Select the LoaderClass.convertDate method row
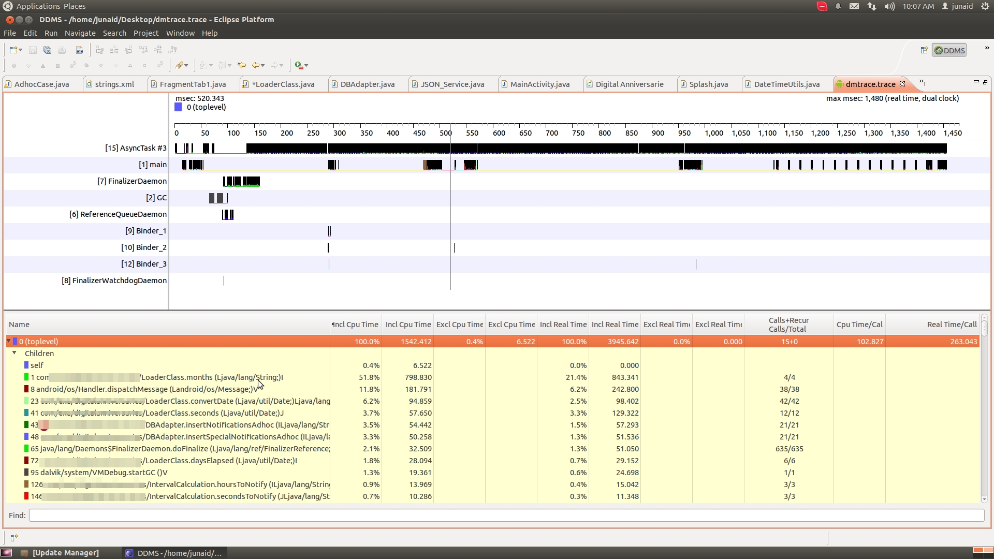994x559 pixels. [x=492, y=401]
